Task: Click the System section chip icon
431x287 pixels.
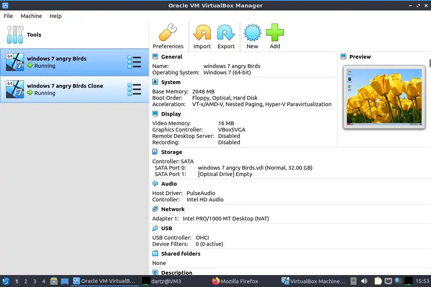Action: (155, 82)
